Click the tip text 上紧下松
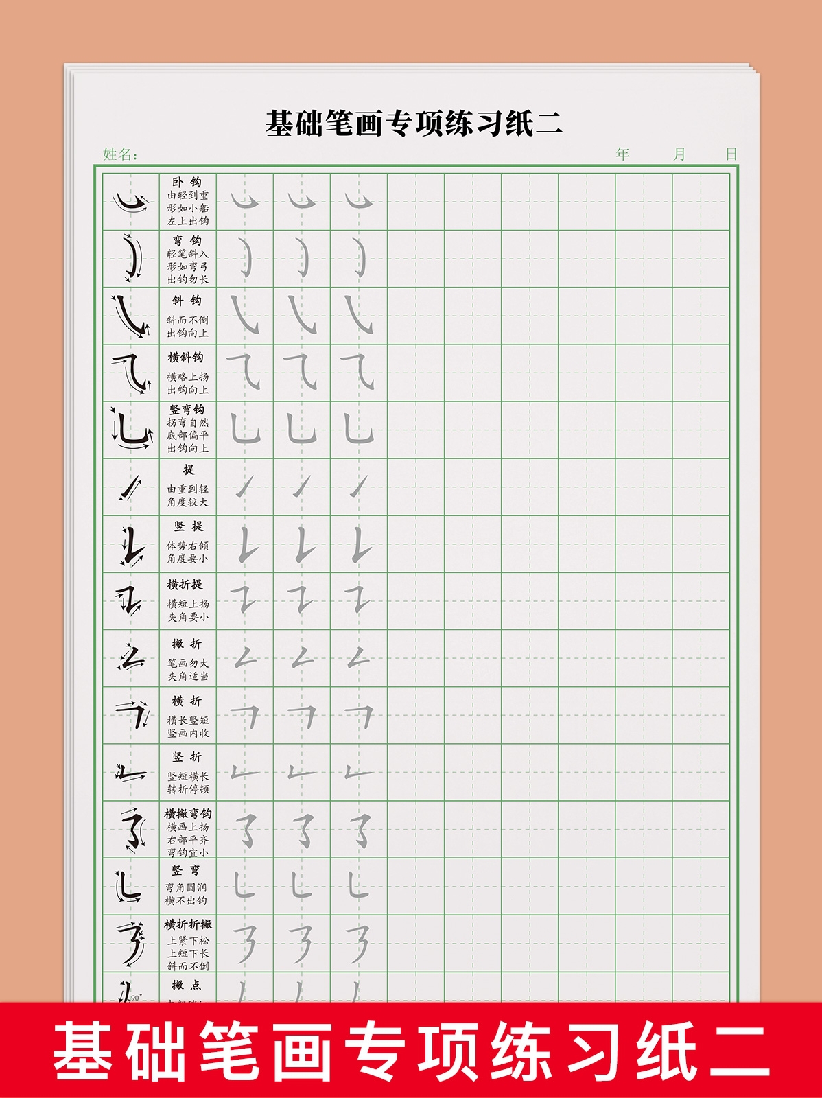The width and height of the screenshot is (822, 1098). click(x=188, y=941)
